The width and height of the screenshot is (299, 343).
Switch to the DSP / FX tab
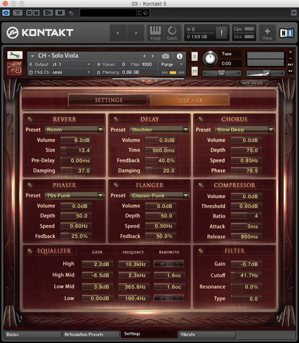point(190,100)
